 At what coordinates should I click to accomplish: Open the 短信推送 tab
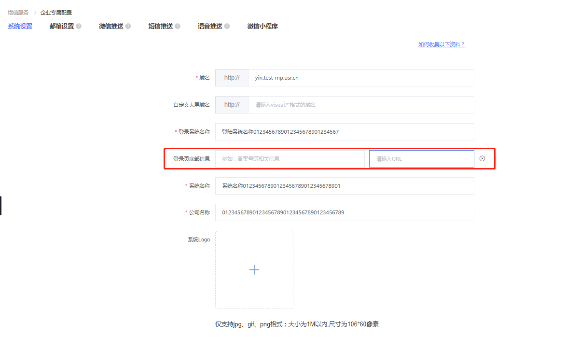(x=161, y=26)
